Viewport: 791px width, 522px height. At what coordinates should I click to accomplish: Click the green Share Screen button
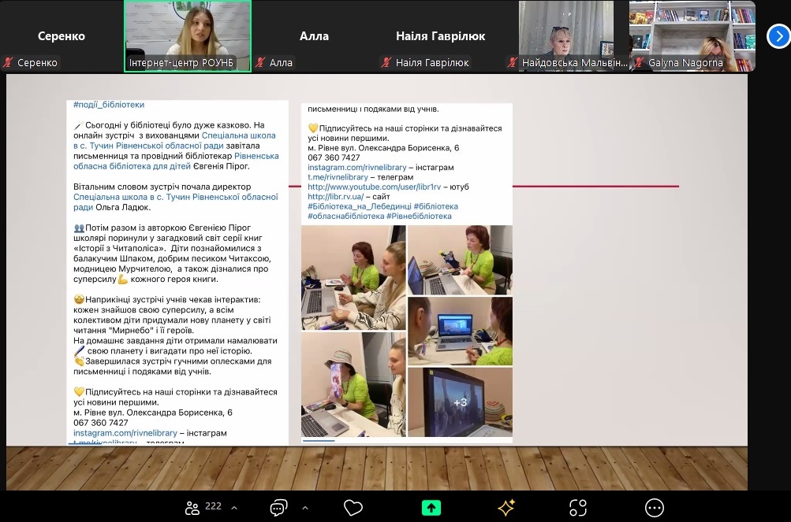[431, 508]
